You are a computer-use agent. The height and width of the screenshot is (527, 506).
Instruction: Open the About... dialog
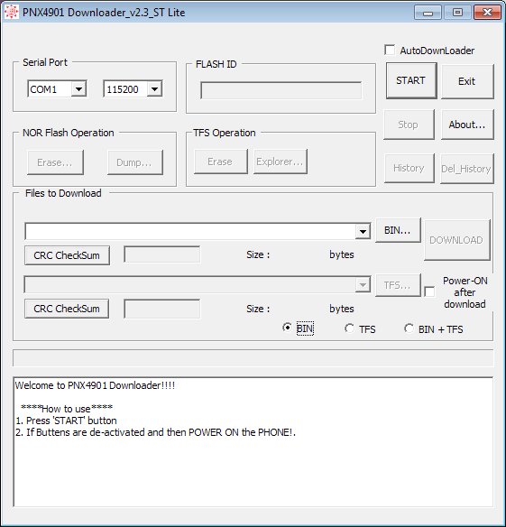click(x=467, y=125)
